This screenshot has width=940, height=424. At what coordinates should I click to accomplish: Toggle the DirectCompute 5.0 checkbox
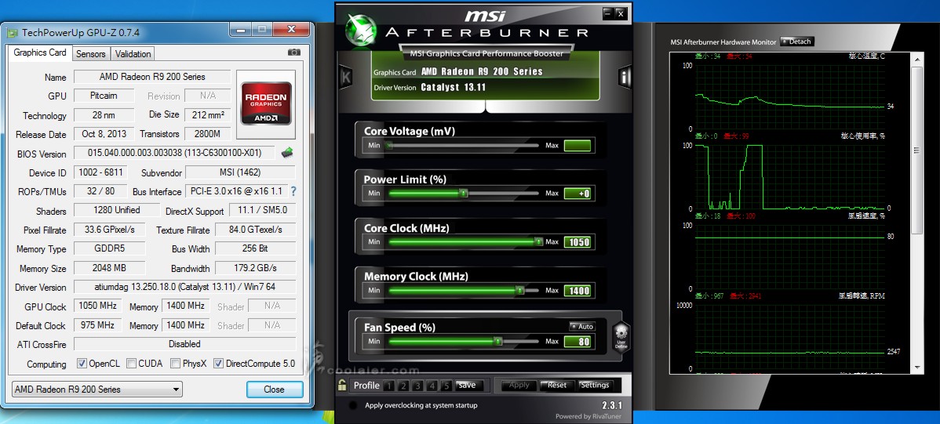pos(218,364)
